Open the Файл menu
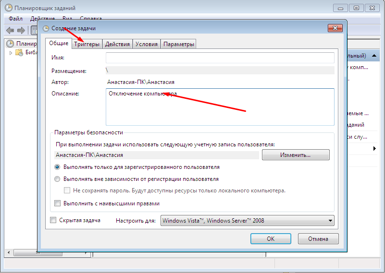This screenshot has width=385, height=273. (x=15, y=19)
